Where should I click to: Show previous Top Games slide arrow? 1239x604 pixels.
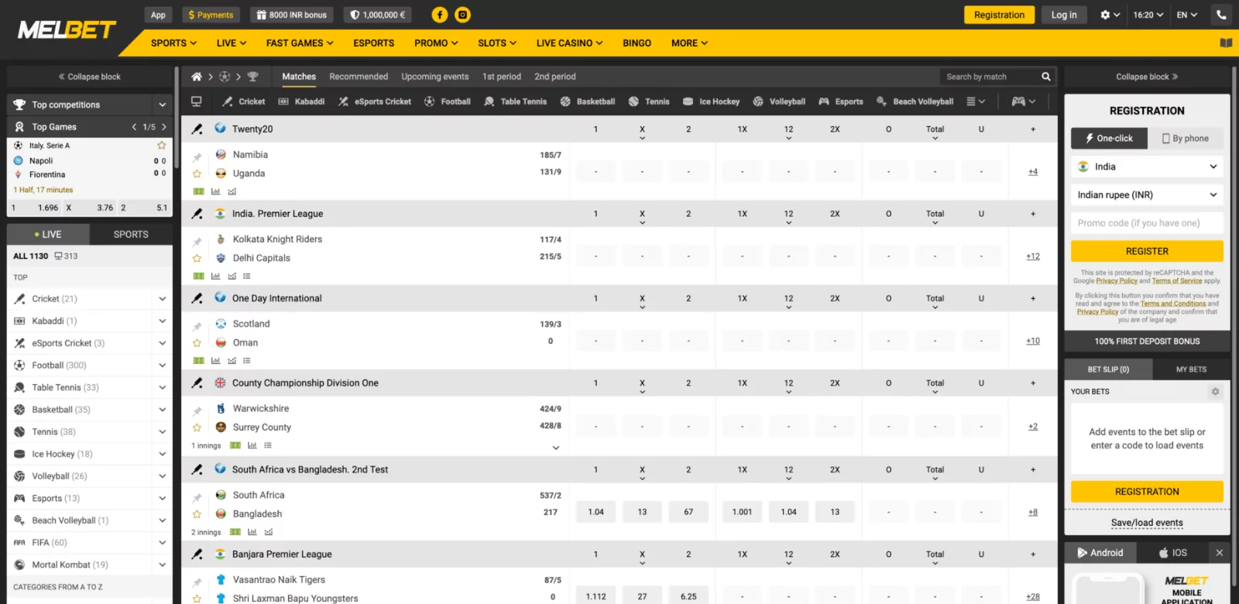(x=134, y=127)
